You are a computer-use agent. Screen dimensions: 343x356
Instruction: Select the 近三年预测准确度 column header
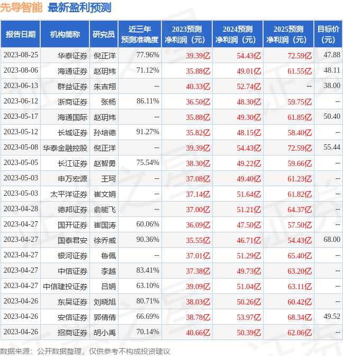click(140, 34)
